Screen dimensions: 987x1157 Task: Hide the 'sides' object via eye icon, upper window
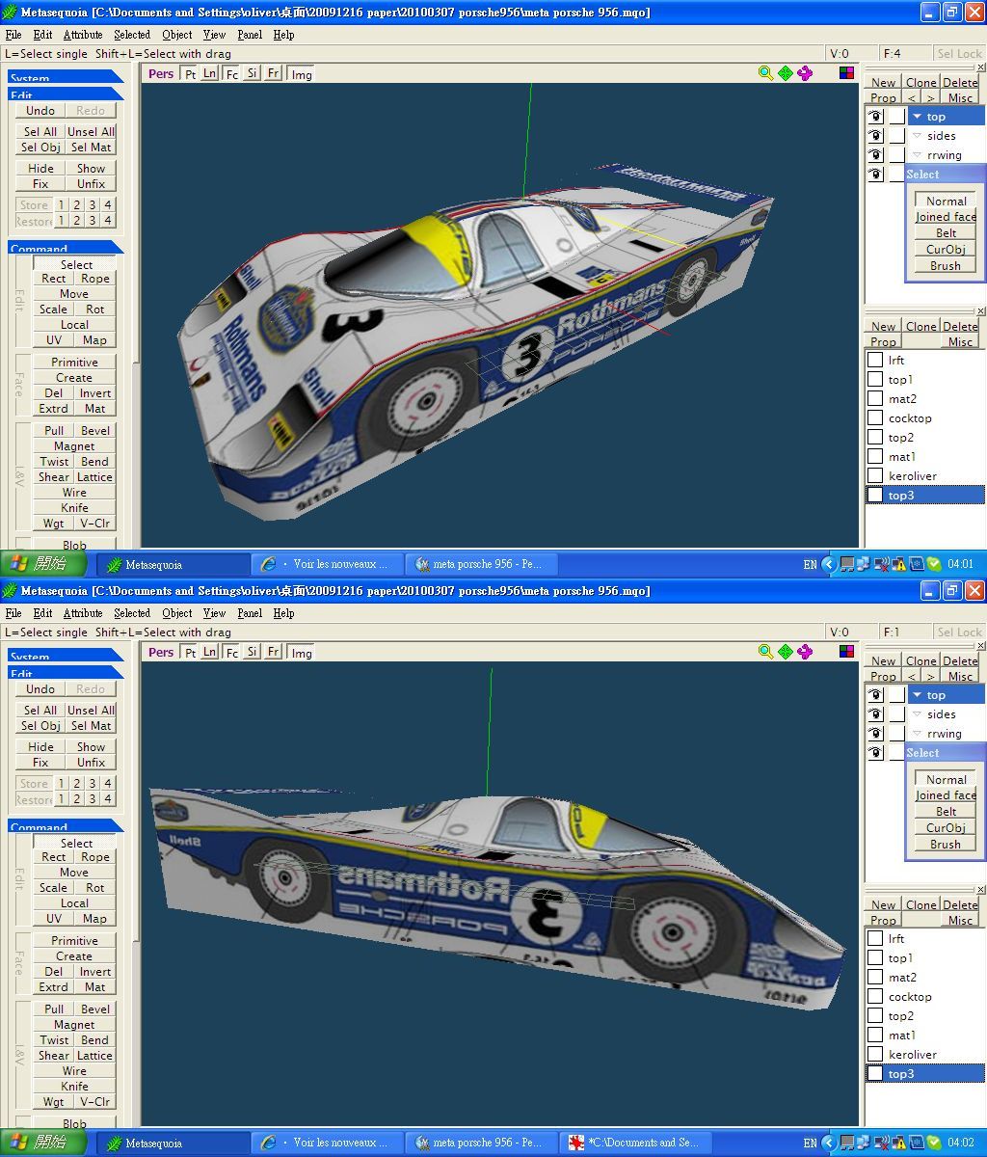(x=875, y=136)
